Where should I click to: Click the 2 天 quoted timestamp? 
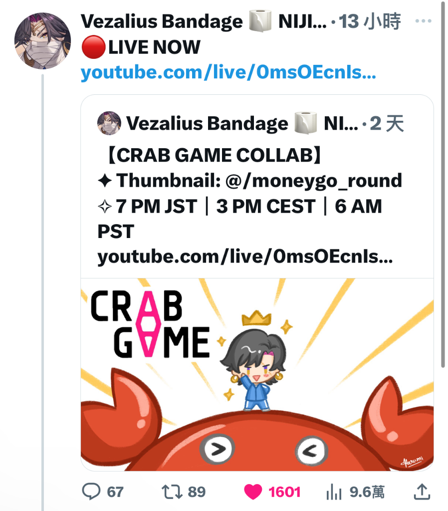coord(387,124)
